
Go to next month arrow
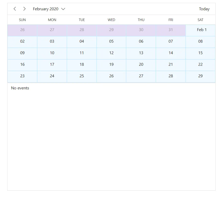(x=24, y=9)
